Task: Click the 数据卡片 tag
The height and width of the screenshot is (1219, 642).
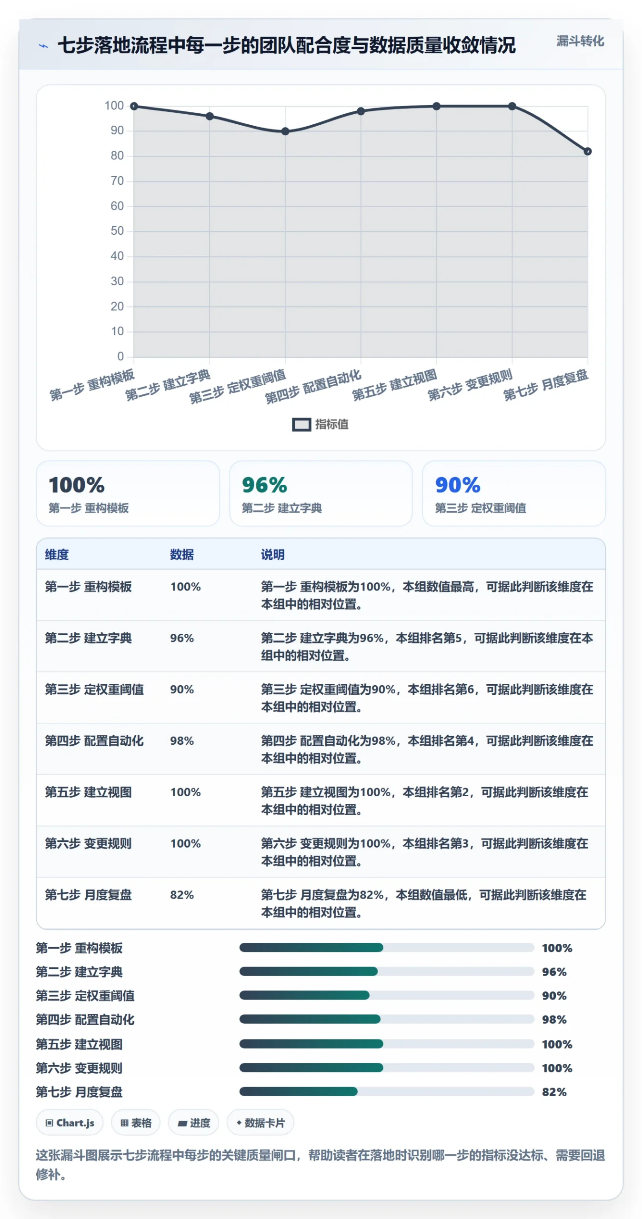Action: click(260, 1122)
